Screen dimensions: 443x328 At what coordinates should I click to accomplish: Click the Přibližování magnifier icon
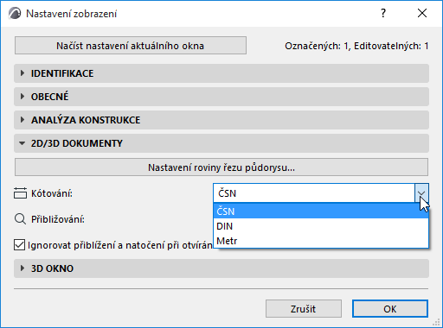coord(20,219)
